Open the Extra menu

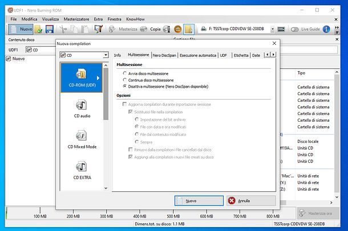coord(98,19)
